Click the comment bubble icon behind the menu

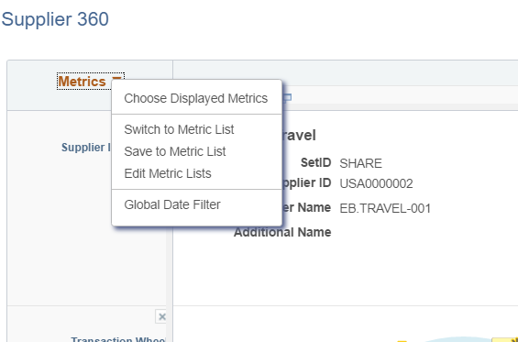[x=287, y=97]
